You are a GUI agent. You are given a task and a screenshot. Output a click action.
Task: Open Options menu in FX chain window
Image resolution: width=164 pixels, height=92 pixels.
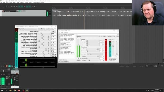tap(66, 32)
